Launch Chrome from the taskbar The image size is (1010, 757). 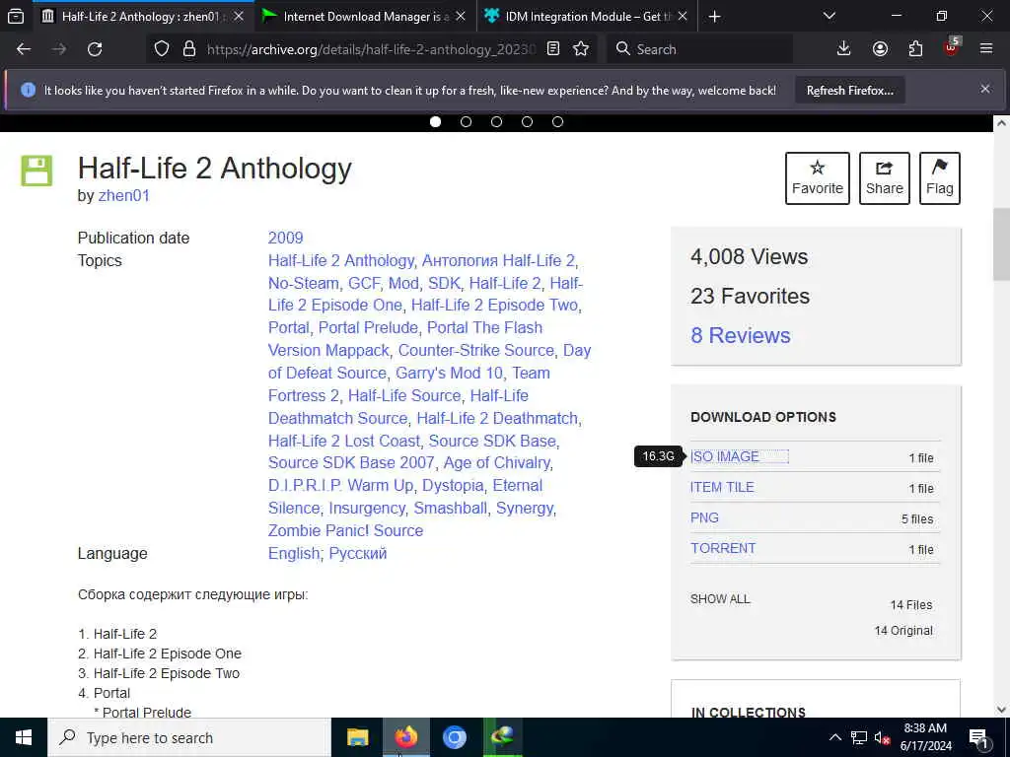coord(454,737)
